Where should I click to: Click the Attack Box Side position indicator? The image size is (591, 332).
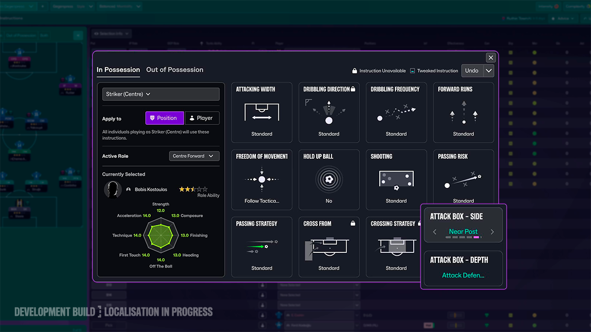point(463,238)
